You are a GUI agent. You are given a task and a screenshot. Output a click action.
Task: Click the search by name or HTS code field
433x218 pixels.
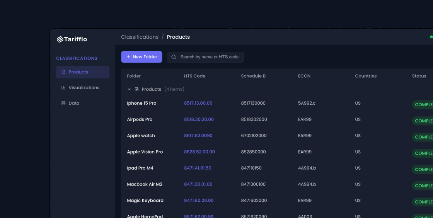coord(205,57)
